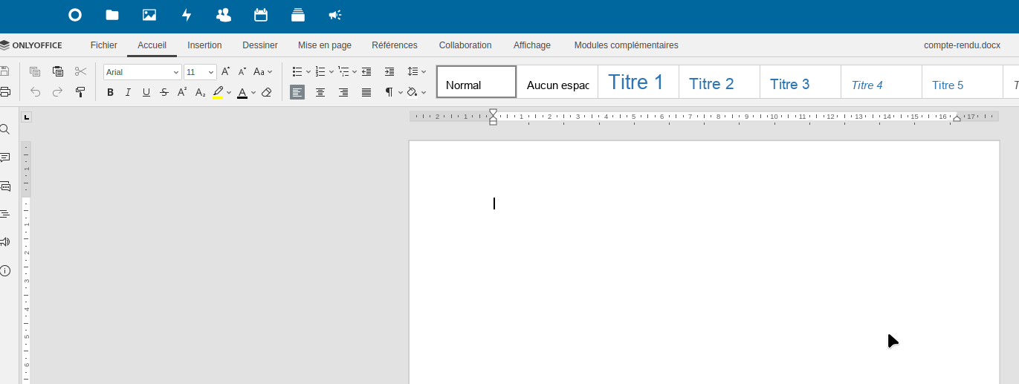This screenshot has width=1019, height=384.
Task: Select Center paragraph alignment
Action: click(320, 93)
